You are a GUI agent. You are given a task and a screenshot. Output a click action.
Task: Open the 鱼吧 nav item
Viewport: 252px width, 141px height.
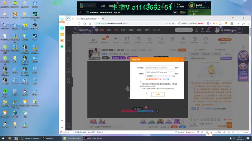point(147,30)
